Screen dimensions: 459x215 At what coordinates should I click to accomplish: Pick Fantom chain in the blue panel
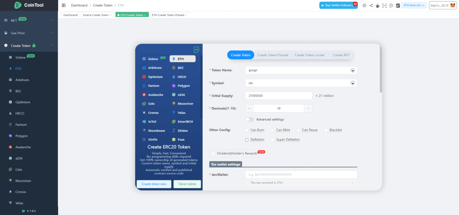tap(153, 86)
